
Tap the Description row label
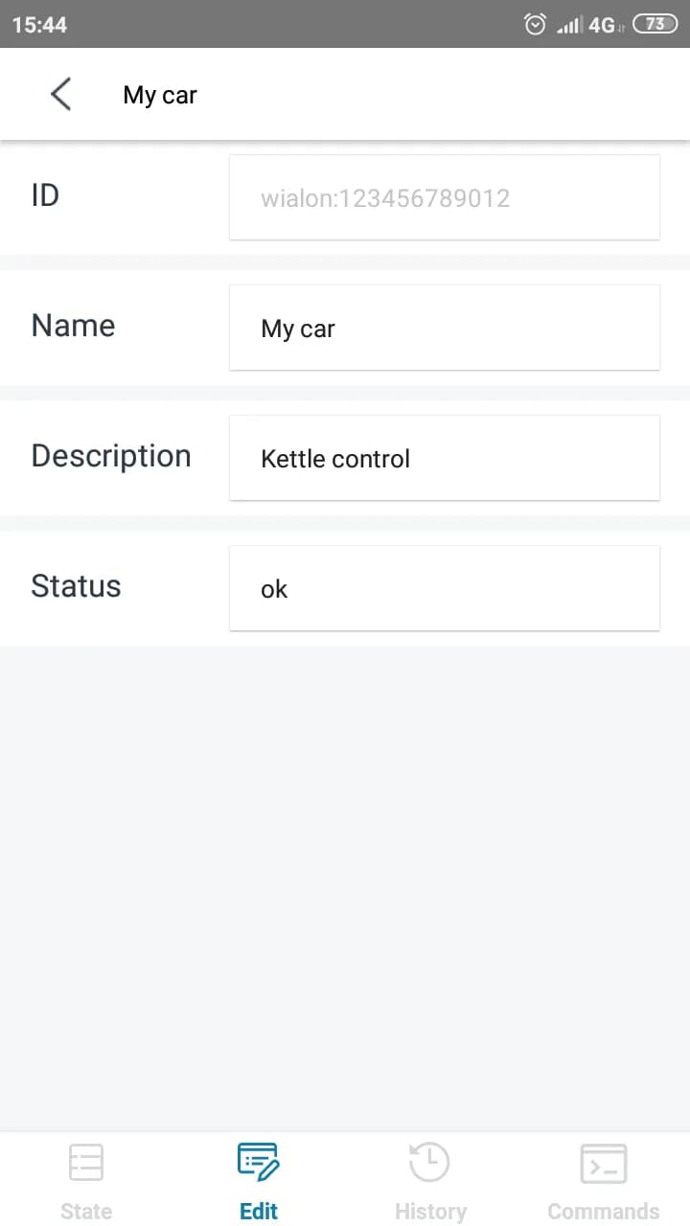(111, 456)
